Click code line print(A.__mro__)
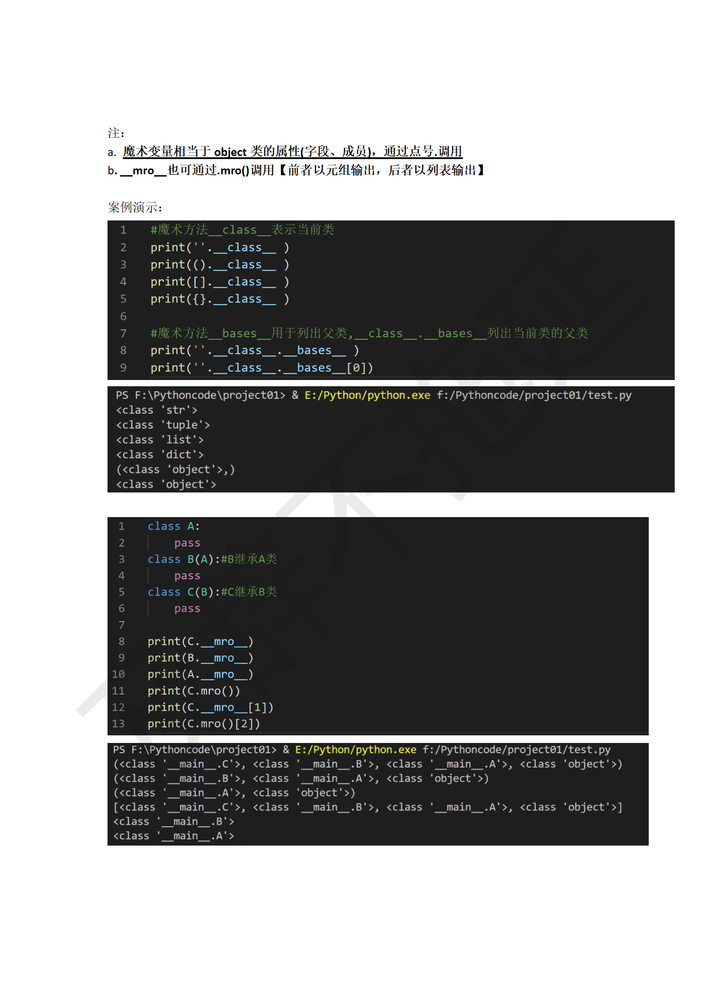 point(200,674)
